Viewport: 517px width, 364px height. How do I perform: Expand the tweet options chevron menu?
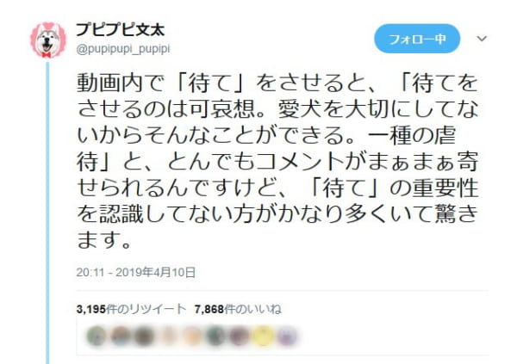tap(482, 39)
